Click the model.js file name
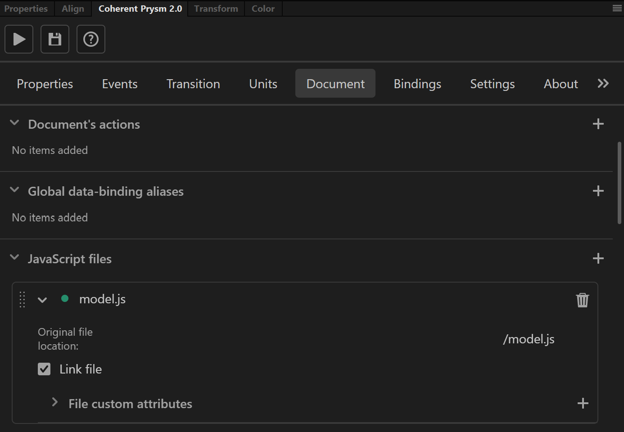 (x=103, y=299)
